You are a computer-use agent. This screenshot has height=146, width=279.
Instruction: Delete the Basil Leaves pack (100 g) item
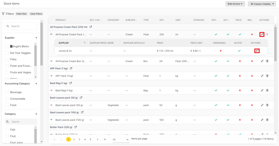267,120
